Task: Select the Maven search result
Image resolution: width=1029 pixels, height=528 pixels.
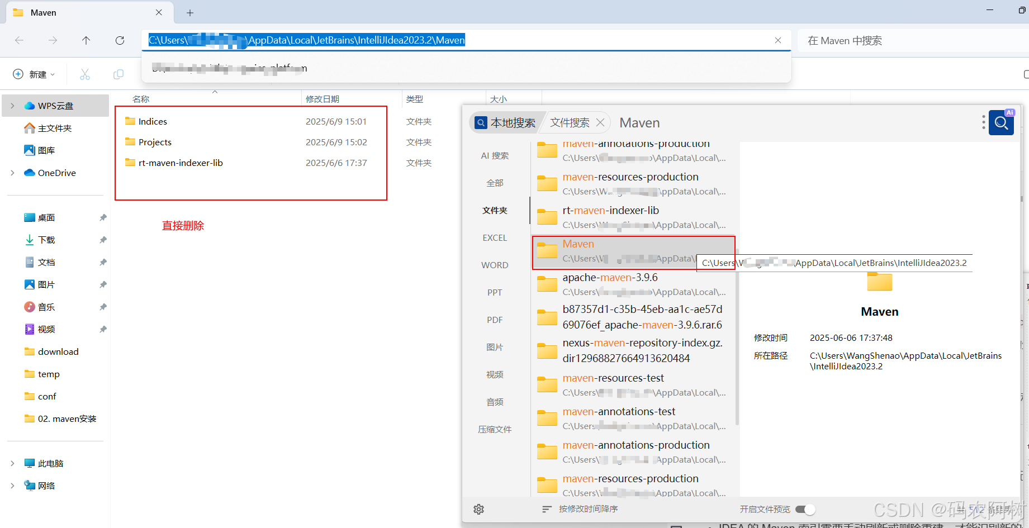Action: [633, 253]
